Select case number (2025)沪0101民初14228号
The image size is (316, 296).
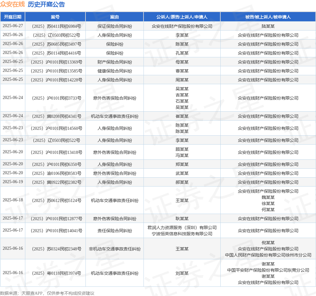(x=55, y=80)
